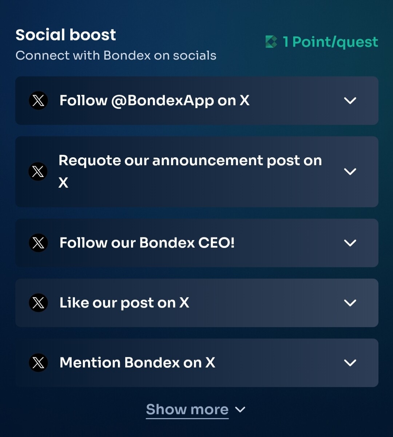Click the Show more link
The width and height of the screenshot is (393, 437).
tap(187, 410)
